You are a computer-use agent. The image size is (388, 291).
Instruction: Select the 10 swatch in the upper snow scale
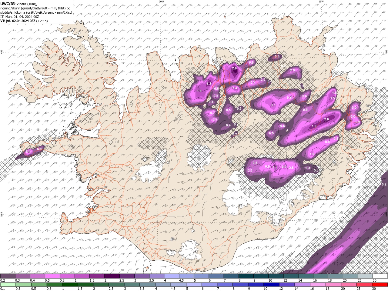click(x=276, y=276)
